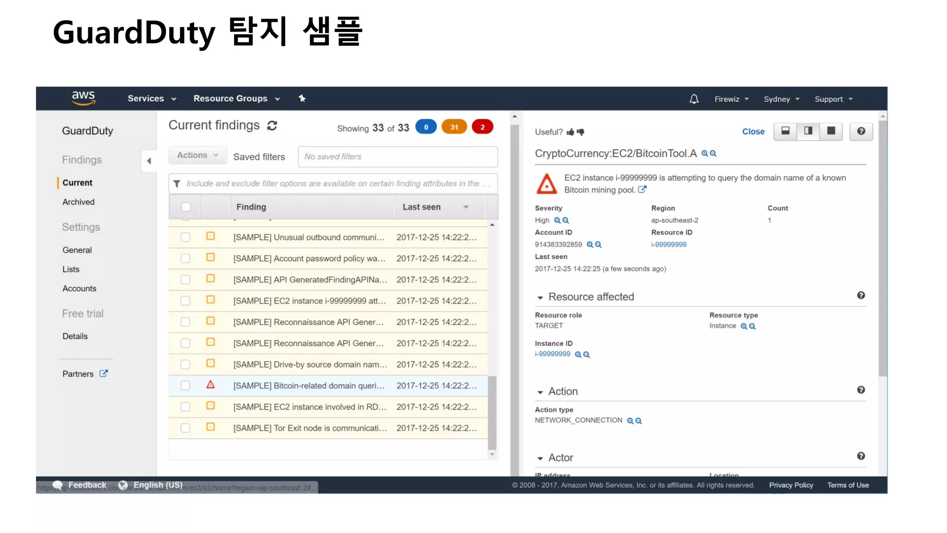Open the Actions dropdown button

point(197,155)
